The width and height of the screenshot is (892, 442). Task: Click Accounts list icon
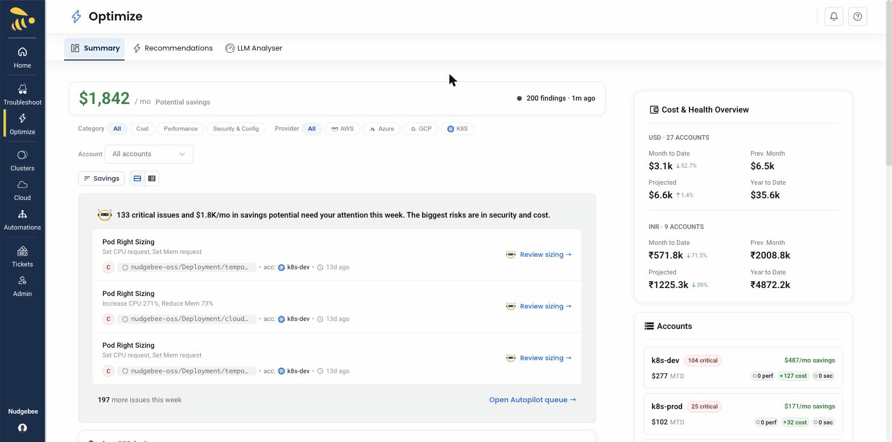[x=649, y=326]
